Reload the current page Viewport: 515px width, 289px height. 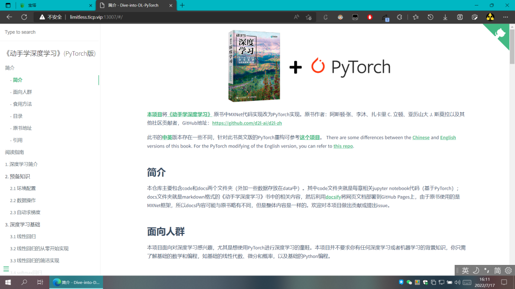pos(24,17)
